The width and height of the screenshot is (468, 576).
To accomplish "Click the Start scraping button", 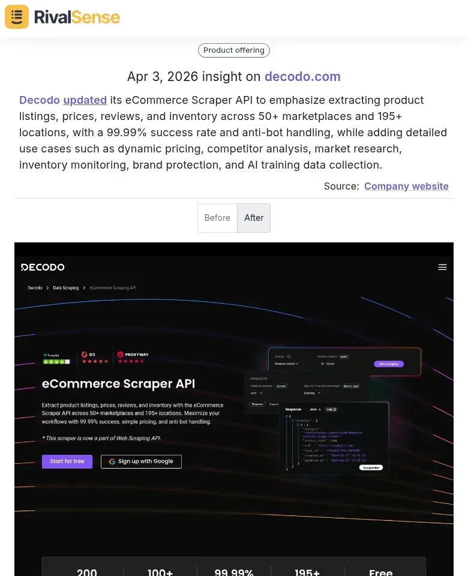I will (389, 364).
